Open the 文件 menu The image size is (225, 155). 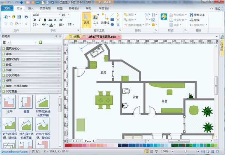tap(7, 8)
